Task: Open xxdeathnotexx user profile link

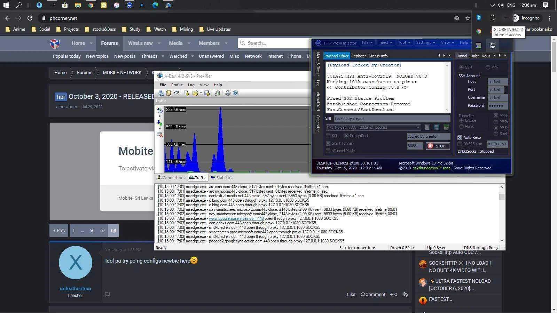Action: (x=76, y=289)
